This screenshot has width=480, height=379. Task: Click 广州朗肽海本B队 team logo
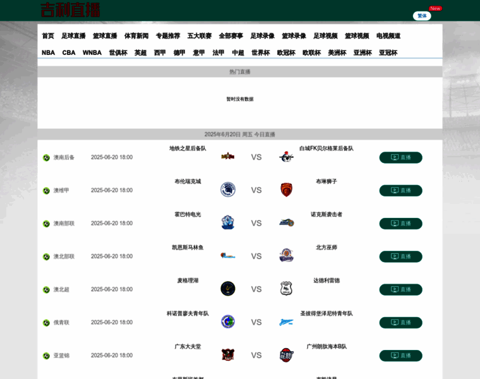point(287,355)
